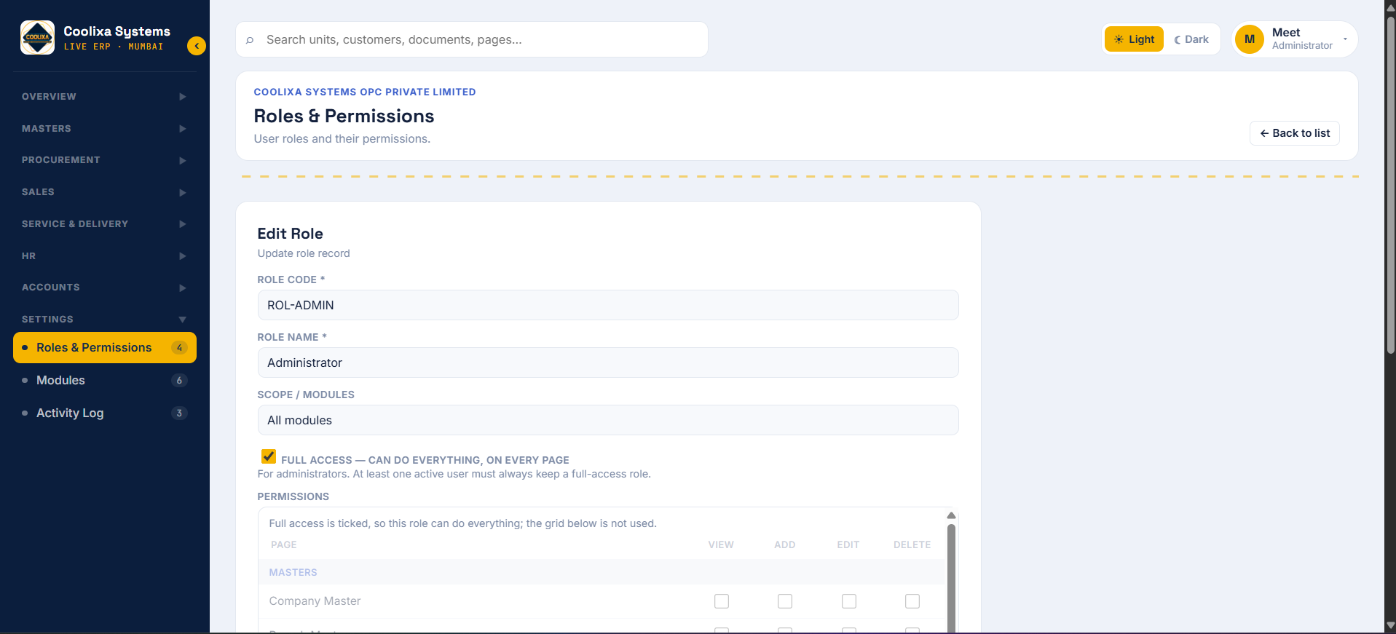Image resolution: width=1396 pixels, height=634 pixels.
Task: Expand the Procurement sidebar section
Action: click(104, 160)
